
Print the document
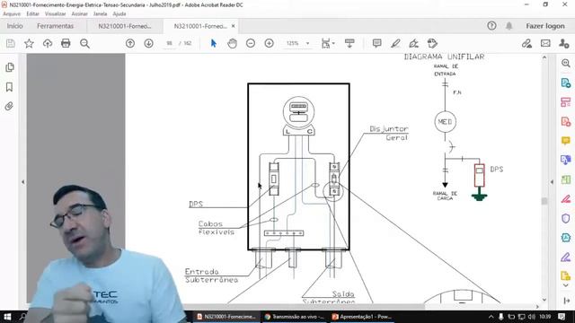pyautogui.click(x=66, y=44)
